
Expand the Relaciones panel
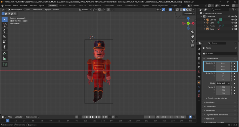tap(210, 102)
